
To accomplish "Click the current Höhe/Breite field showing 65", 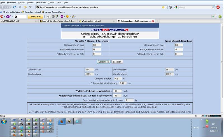I will pos(97,50).
